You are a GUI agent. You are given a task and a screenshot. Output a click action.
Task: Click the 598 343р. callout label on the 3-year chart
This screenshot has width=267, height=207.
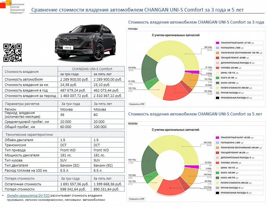(x=208, y=47)
